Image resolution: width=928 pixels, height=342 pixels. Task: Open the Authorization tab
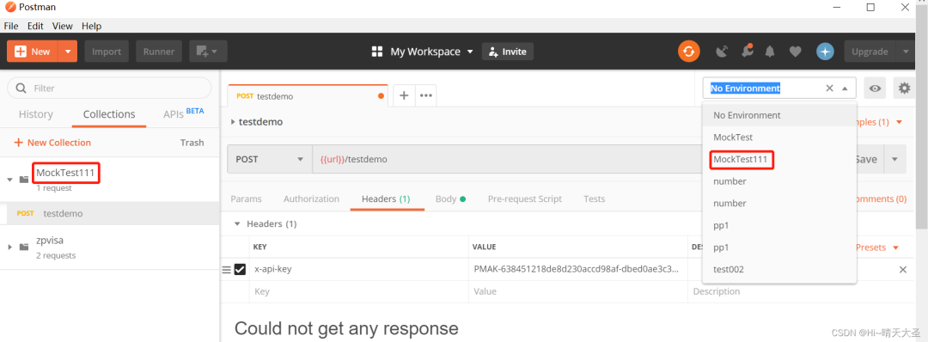311,198
